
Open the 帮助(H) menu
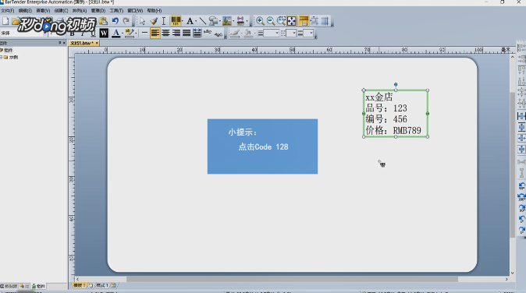[x=155, y=11]
